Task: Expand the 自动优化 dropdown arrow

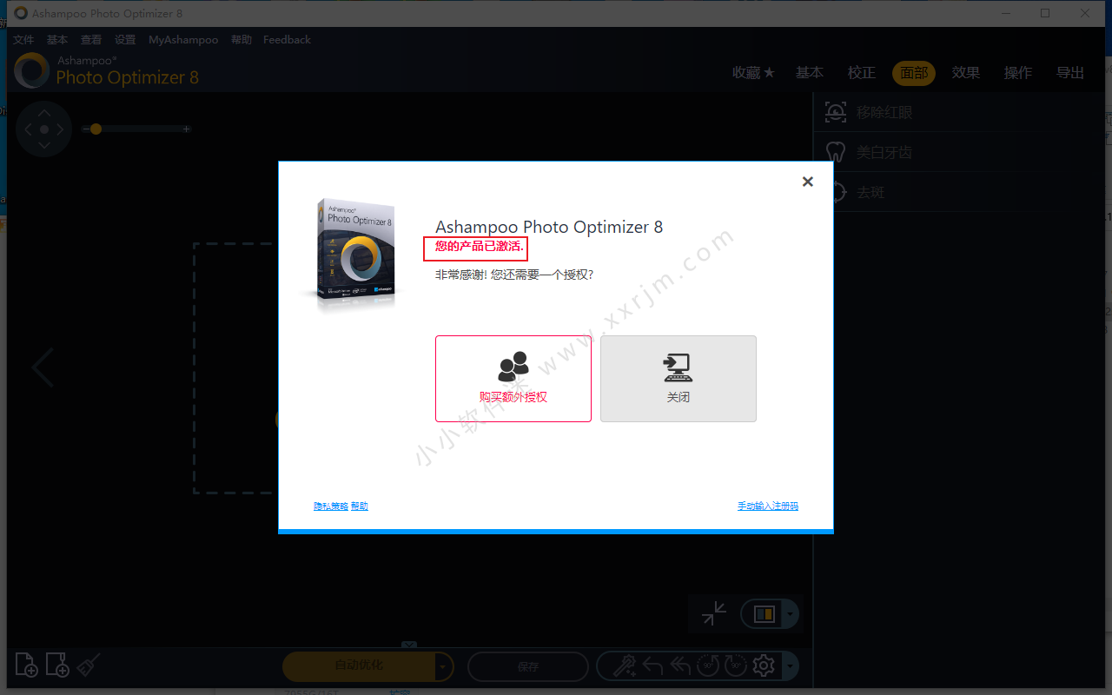Action: point(444,666)
